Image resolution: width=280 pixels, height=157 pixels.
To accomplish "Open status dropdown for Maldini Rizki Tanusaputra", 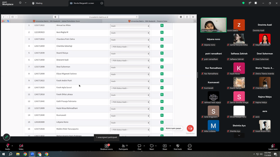I will point(130,130).
